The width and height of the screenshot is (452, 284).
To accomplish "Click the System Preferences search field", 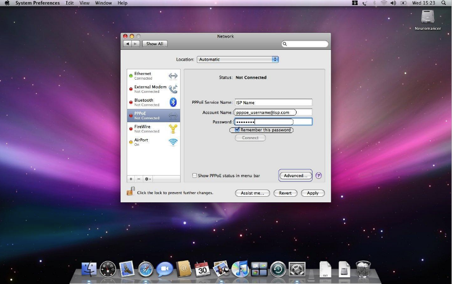I will point(305,44).
